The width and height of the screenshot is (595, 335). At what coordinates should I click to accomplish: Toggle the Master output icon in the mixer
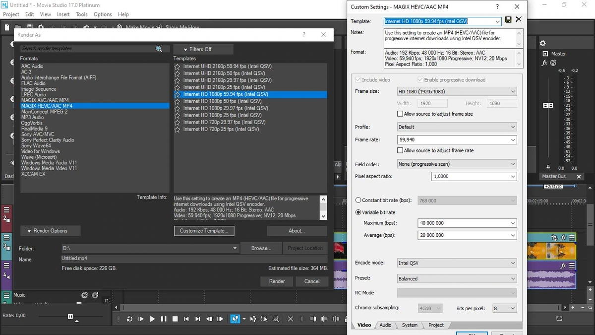[545, 54]
